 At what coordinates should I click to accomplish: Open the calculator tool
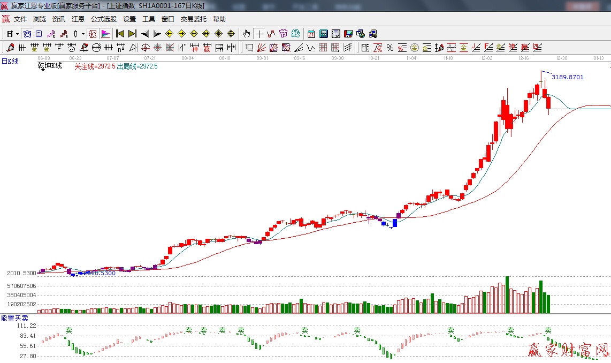pos(323,34)
